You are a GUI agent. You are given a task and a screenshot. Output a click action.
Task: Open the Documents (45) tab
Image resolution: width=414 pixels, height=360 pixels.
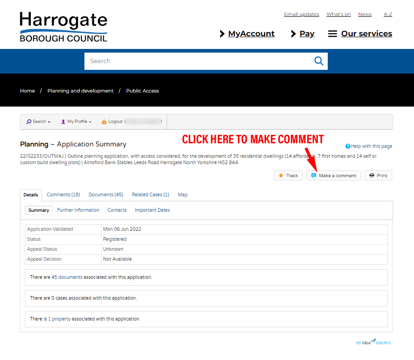tap(106, 195)
